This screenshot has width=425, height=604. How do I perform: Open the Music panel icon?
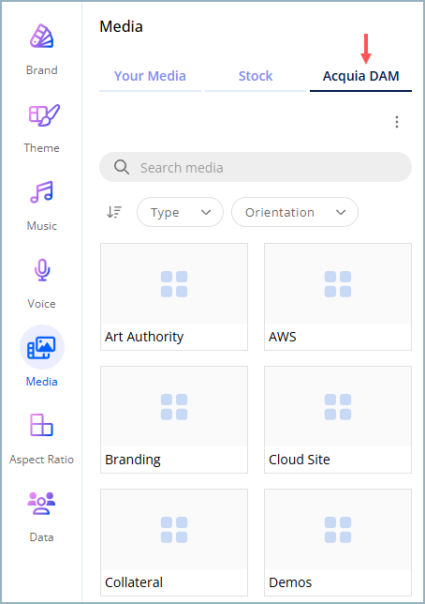coord(41,192)
